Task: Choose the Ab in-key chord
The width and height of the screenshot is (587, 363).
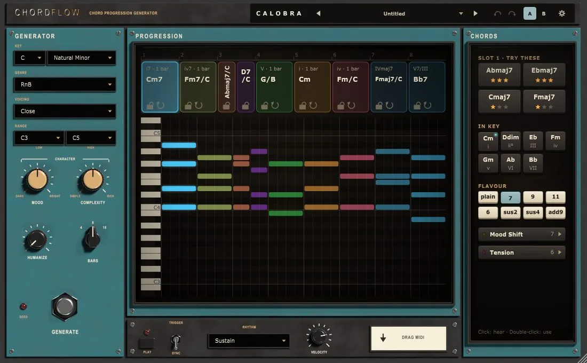Action: 510,163
